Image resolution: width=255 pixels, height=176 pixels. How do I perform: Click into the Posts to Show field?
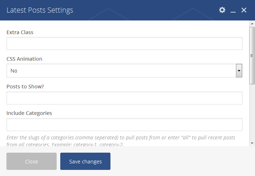pyautogui.click(x=124, y=98)
